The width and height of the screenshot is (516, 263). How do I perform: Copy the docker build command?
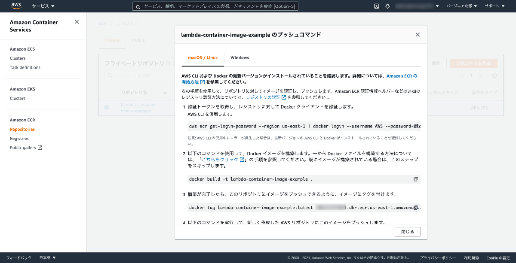tap(416, 179)
